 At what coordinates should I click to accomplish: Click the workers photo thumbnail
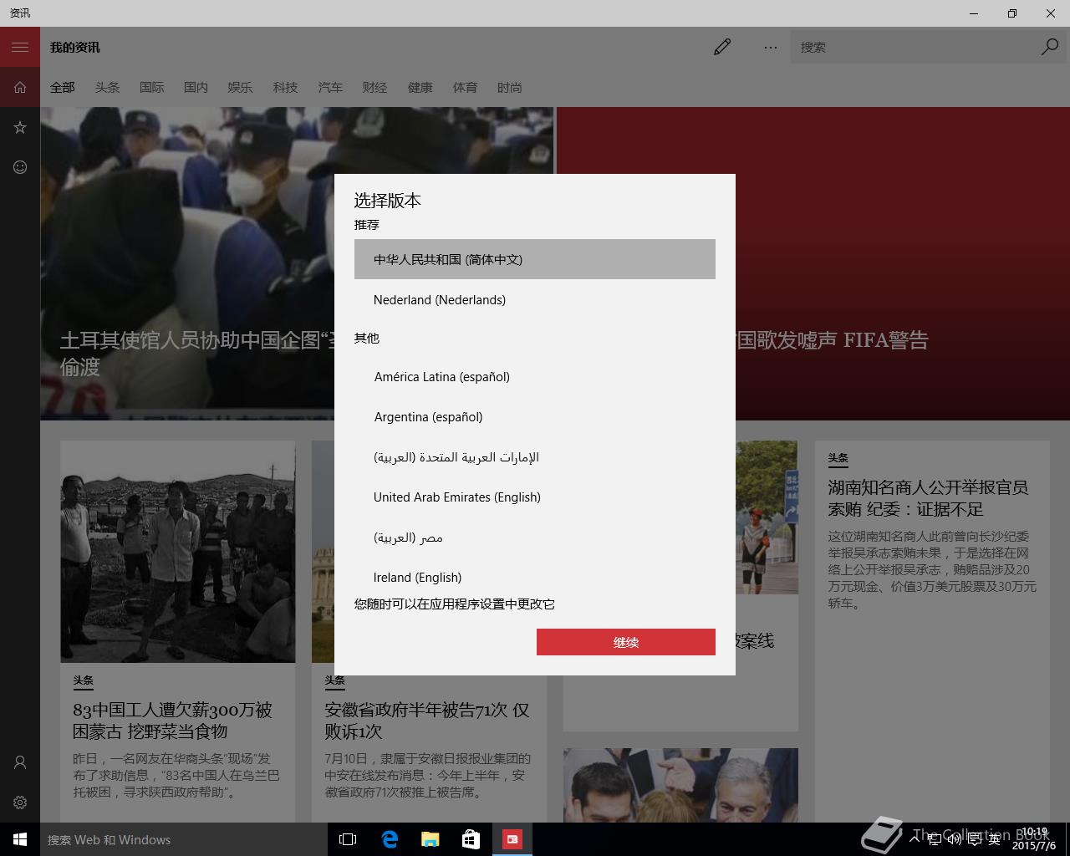point(178,552)
